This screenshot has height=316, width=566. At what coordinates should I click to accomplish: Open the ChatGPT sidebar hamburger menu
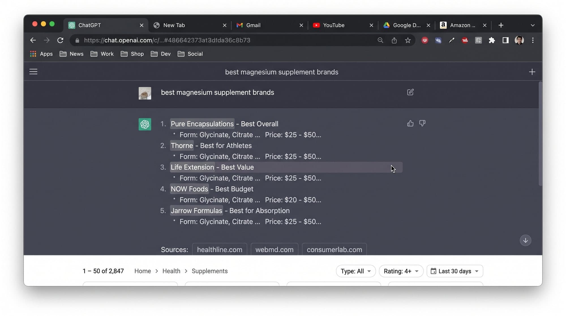[x=33, y=72]
